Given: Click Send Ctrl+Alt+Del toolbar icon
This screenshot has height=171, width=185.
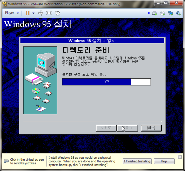Looking at the screenshot, I should [41, 13].
